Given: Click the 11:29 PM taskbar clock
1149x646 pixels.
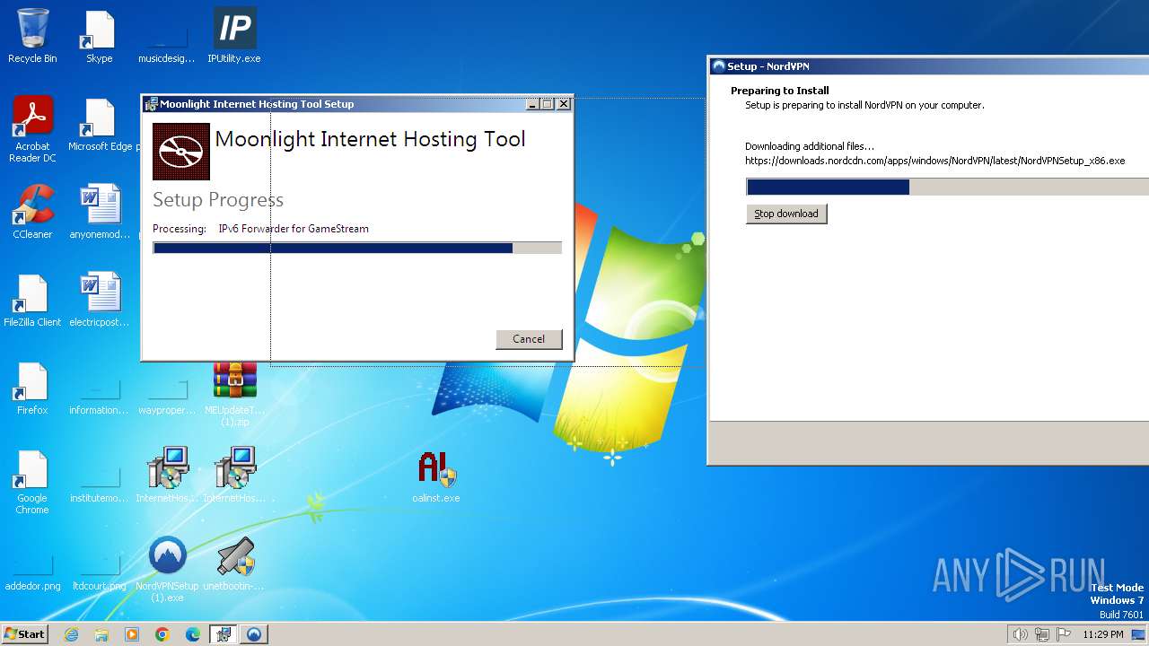Looking at the screenshot, I should (x=1103, y=634).
